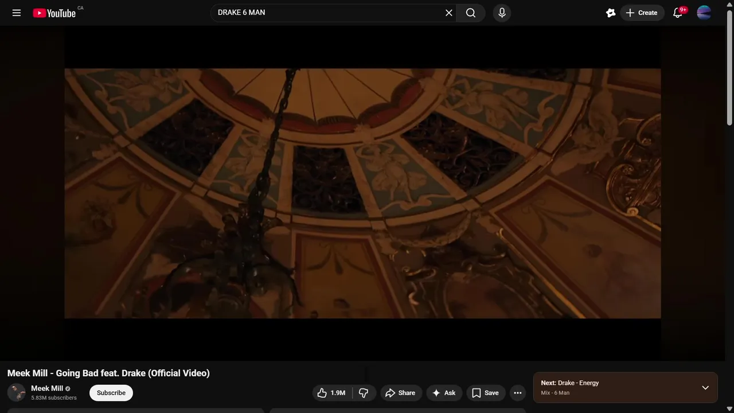The height and width of the screenshot is (413, 734).
Task: Open the AI sparkle feature icon
Action: click(611, 13)
